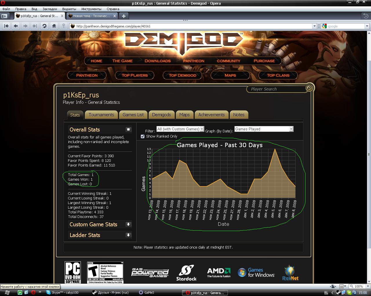Click the Top Players button
Screen dimensions: 371x296
click(135, 75)
